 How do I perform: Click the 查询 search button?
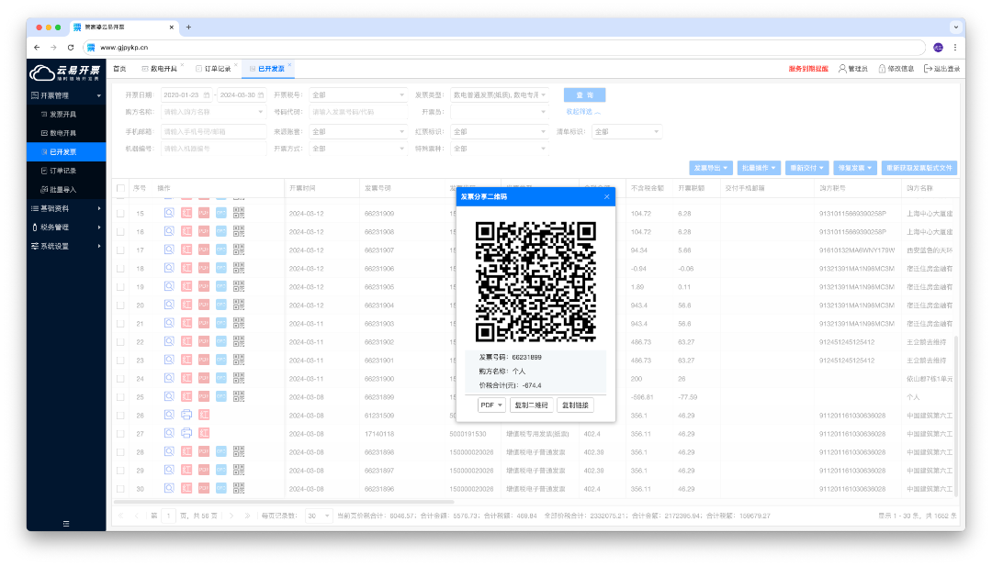tap(584, 94)
